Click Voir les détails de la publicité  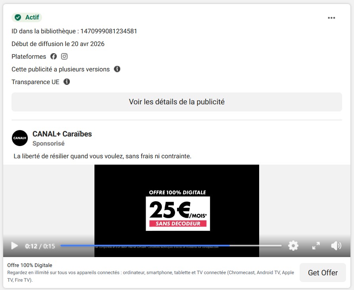click(x=177, y=102)
